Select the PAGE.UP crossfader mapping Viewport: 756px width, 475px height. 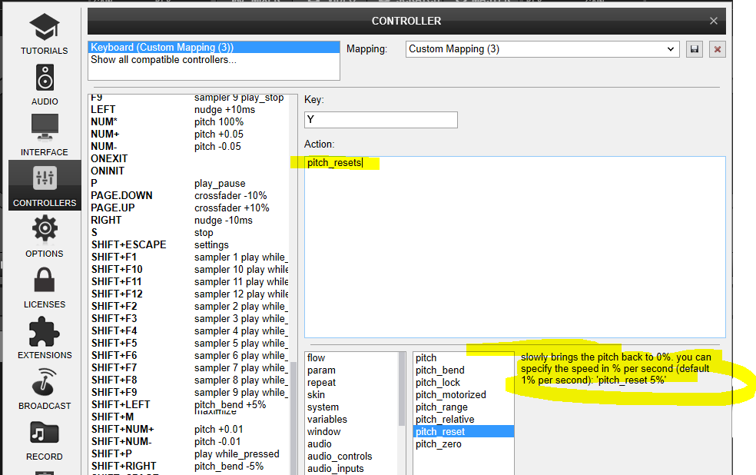[190, 208]
